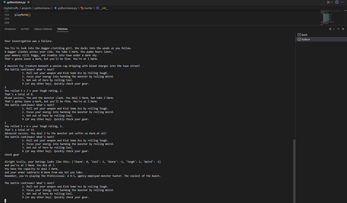This screenshot has width=347, height=203.
Task: Maximize the panel using the chevron icon
Action: 338,29
